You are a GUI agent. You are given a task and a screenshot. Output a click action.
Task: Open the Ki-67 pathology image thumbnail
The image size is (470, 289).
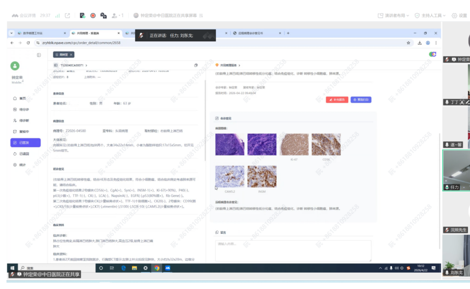pos(294,144)
